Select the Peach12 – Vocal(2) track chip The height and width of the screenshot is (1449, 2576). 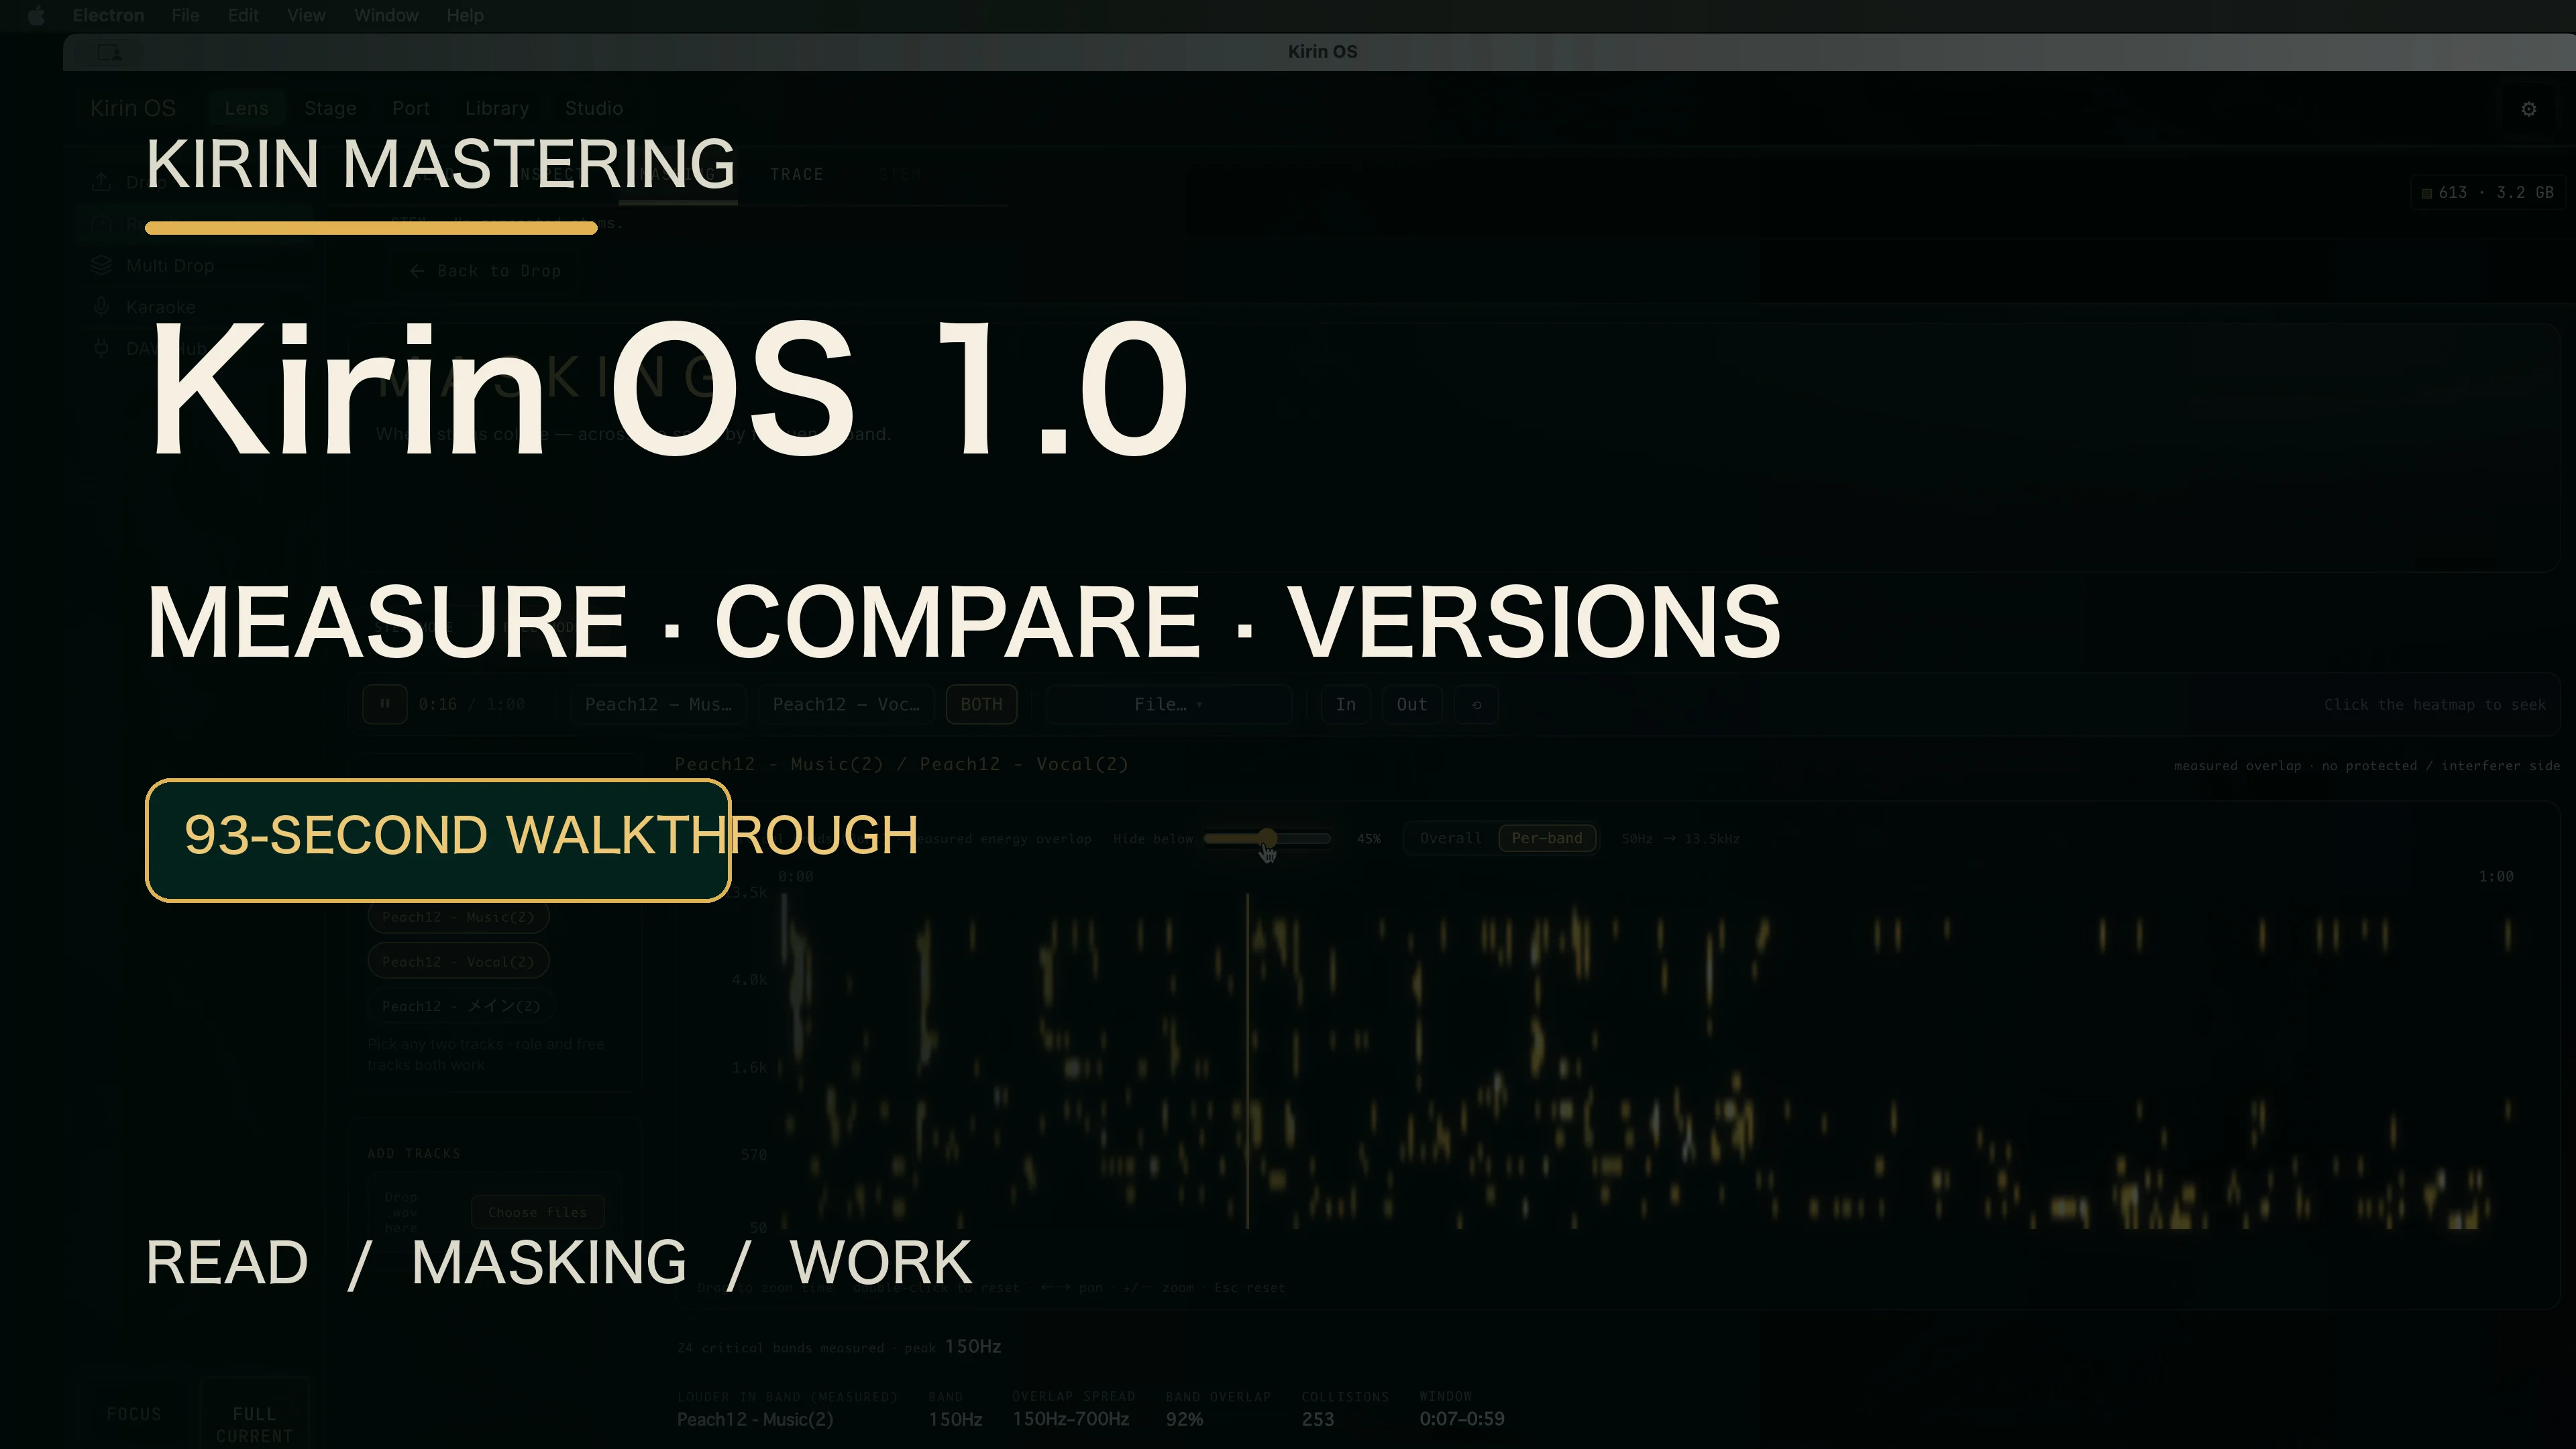coord(458,961)
